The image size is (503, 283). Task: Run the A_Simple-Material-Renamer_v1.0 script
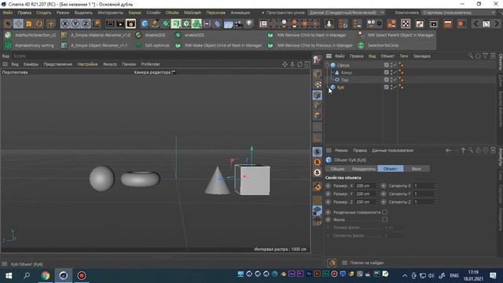pyautogui.click(x=96, y=35)
